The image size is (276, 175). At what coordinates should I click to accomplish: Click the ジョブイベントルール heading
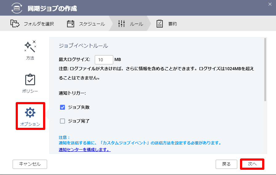83,46
